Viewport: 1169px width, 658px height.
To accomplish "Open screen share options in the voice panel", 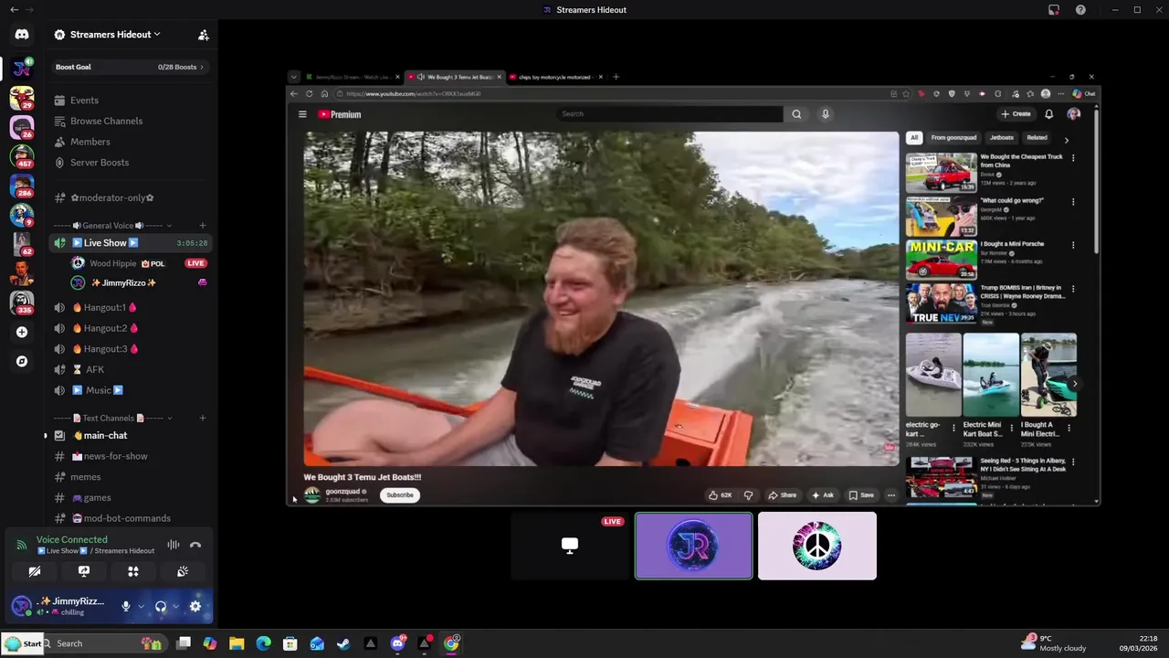I will point(84,571).
